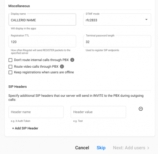
Task: Click info icon beside internal calls option
Action: coord(72,60)
